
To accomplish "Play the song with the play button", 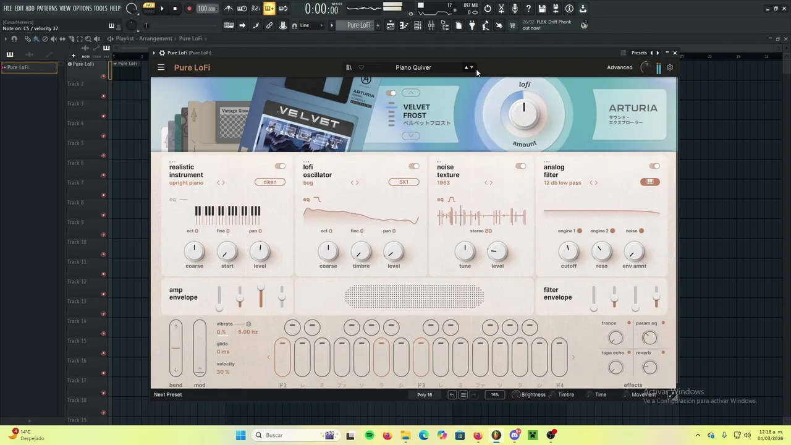I will [163, 9].
